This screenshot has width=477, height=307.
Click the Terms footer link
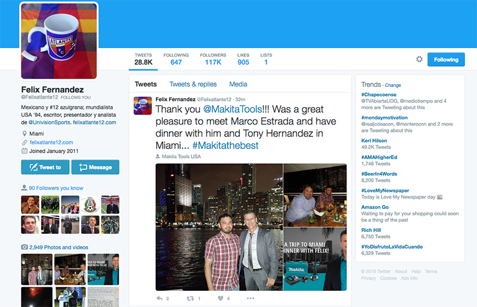coord(430,271)
